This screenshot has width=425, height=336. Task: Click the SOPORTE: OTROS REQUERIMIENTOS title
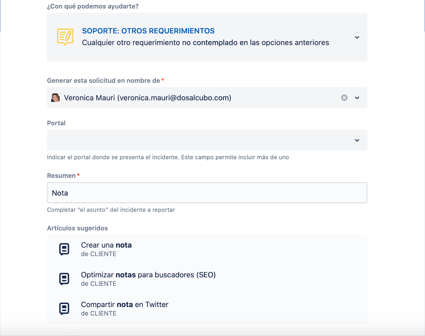148,31
